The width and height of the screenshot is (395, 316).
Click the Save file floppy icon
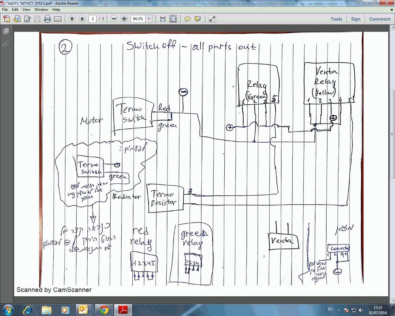[x=37, y=19]
